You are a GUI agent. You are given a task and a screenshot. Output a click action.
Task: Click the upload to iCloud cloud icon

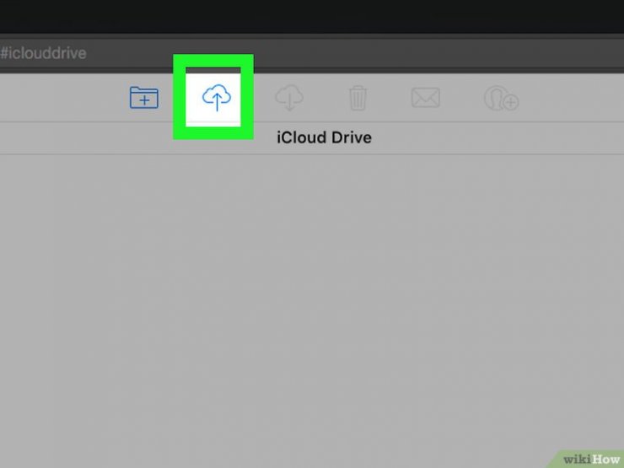tap(217, 97)
